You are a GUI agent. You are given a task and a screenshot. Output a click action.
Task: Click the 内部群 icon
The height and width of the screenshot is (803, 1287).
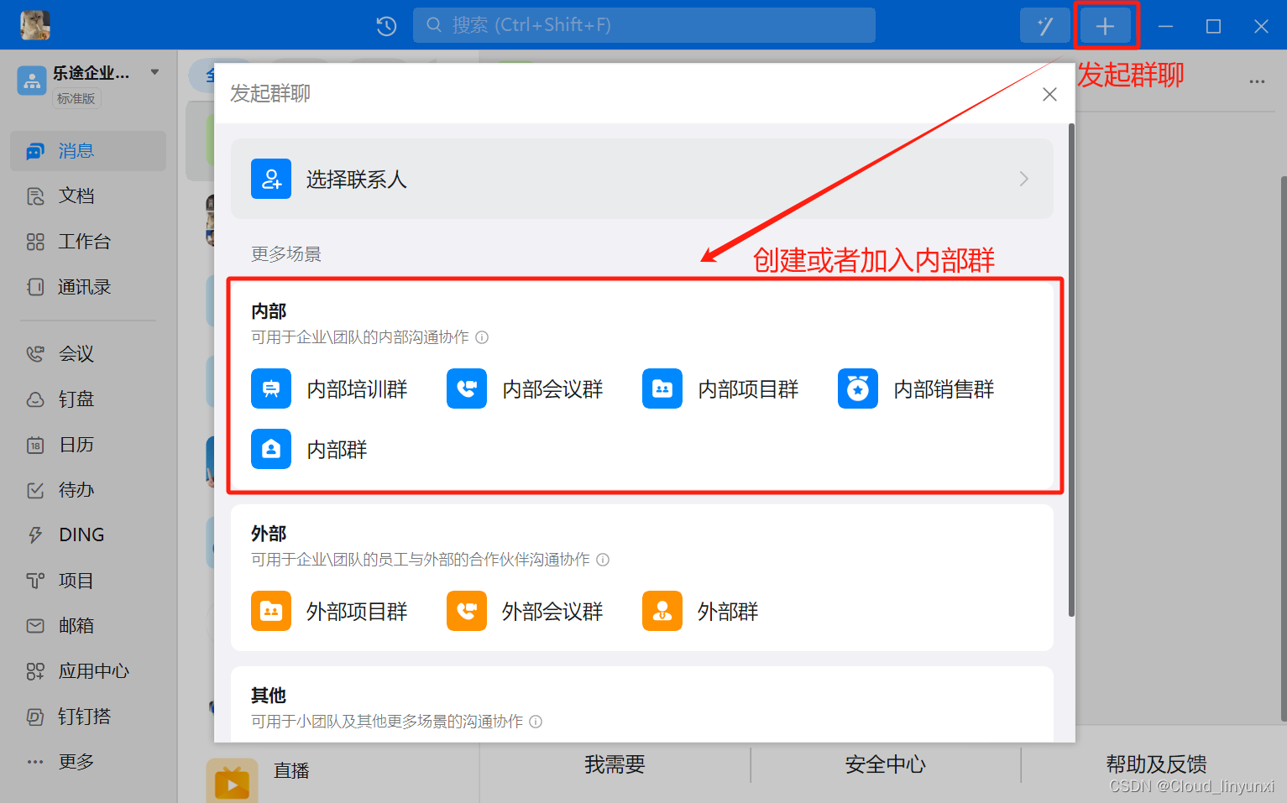(x=271, y=449)
